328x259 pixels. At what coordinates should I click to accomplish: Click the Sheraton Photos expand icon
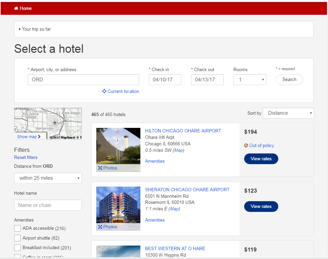pyautogui.click(x=100, y=227)
